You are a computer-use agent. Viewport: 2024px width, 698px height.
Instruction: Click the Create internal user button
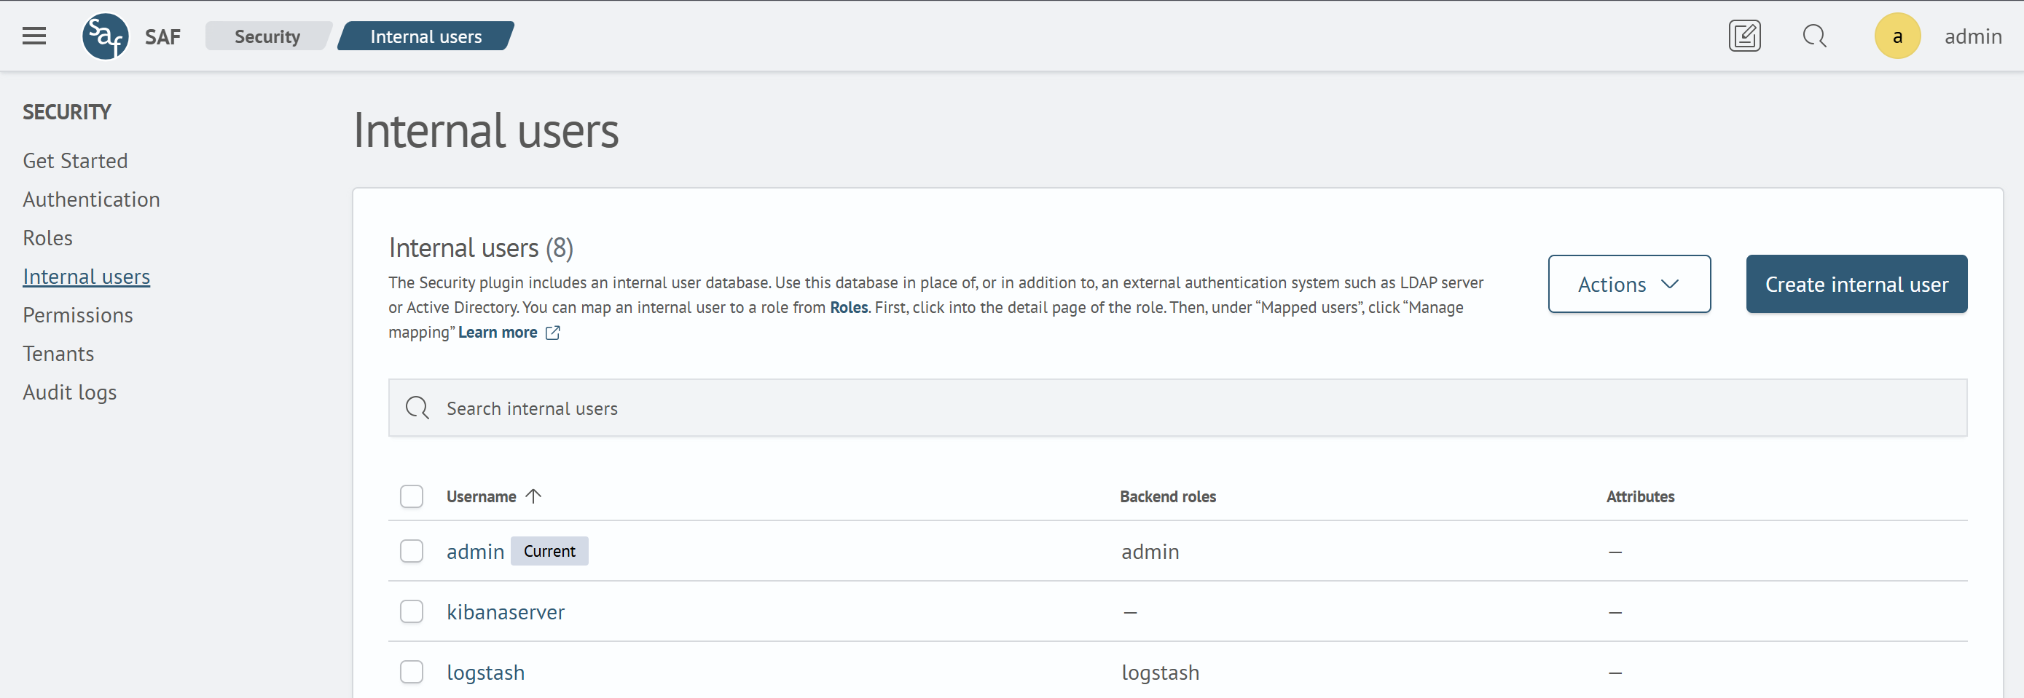[x=1856, y=283]
